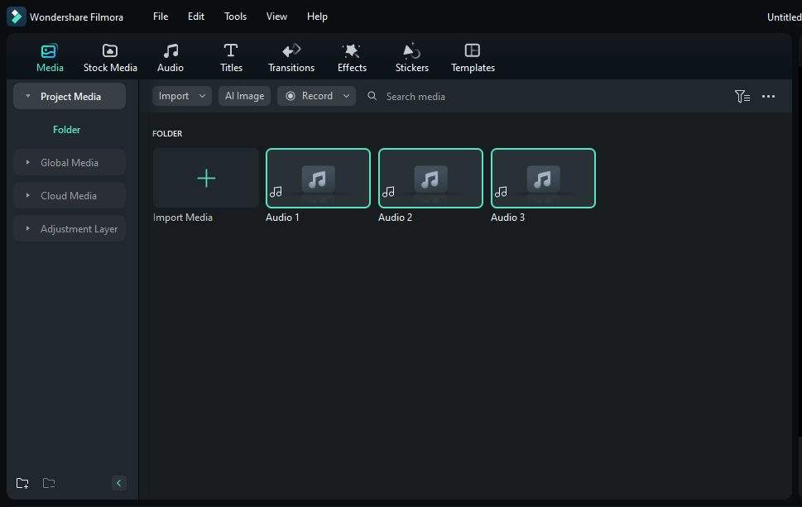Screen dimensions: 802x507
Task: Click the Adjustment Layer label
Action: (79, 229)
